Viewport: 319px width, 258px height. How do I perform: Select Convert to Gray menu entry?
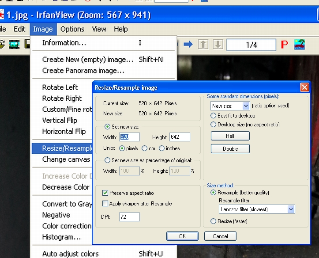pos(62,204)
